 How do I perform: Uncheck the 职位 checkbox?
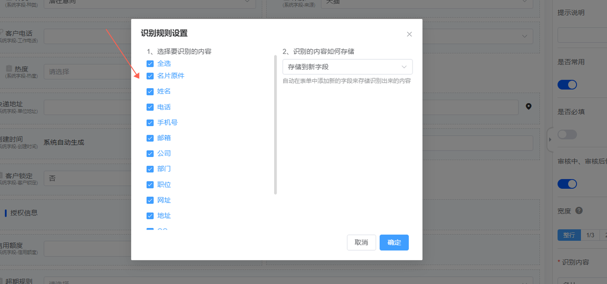[150, 184]
